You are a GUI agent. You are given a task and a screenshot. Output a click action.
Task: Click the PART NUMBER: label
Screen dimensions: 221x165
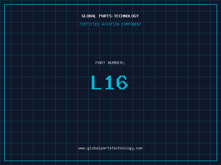click(110, 63)
